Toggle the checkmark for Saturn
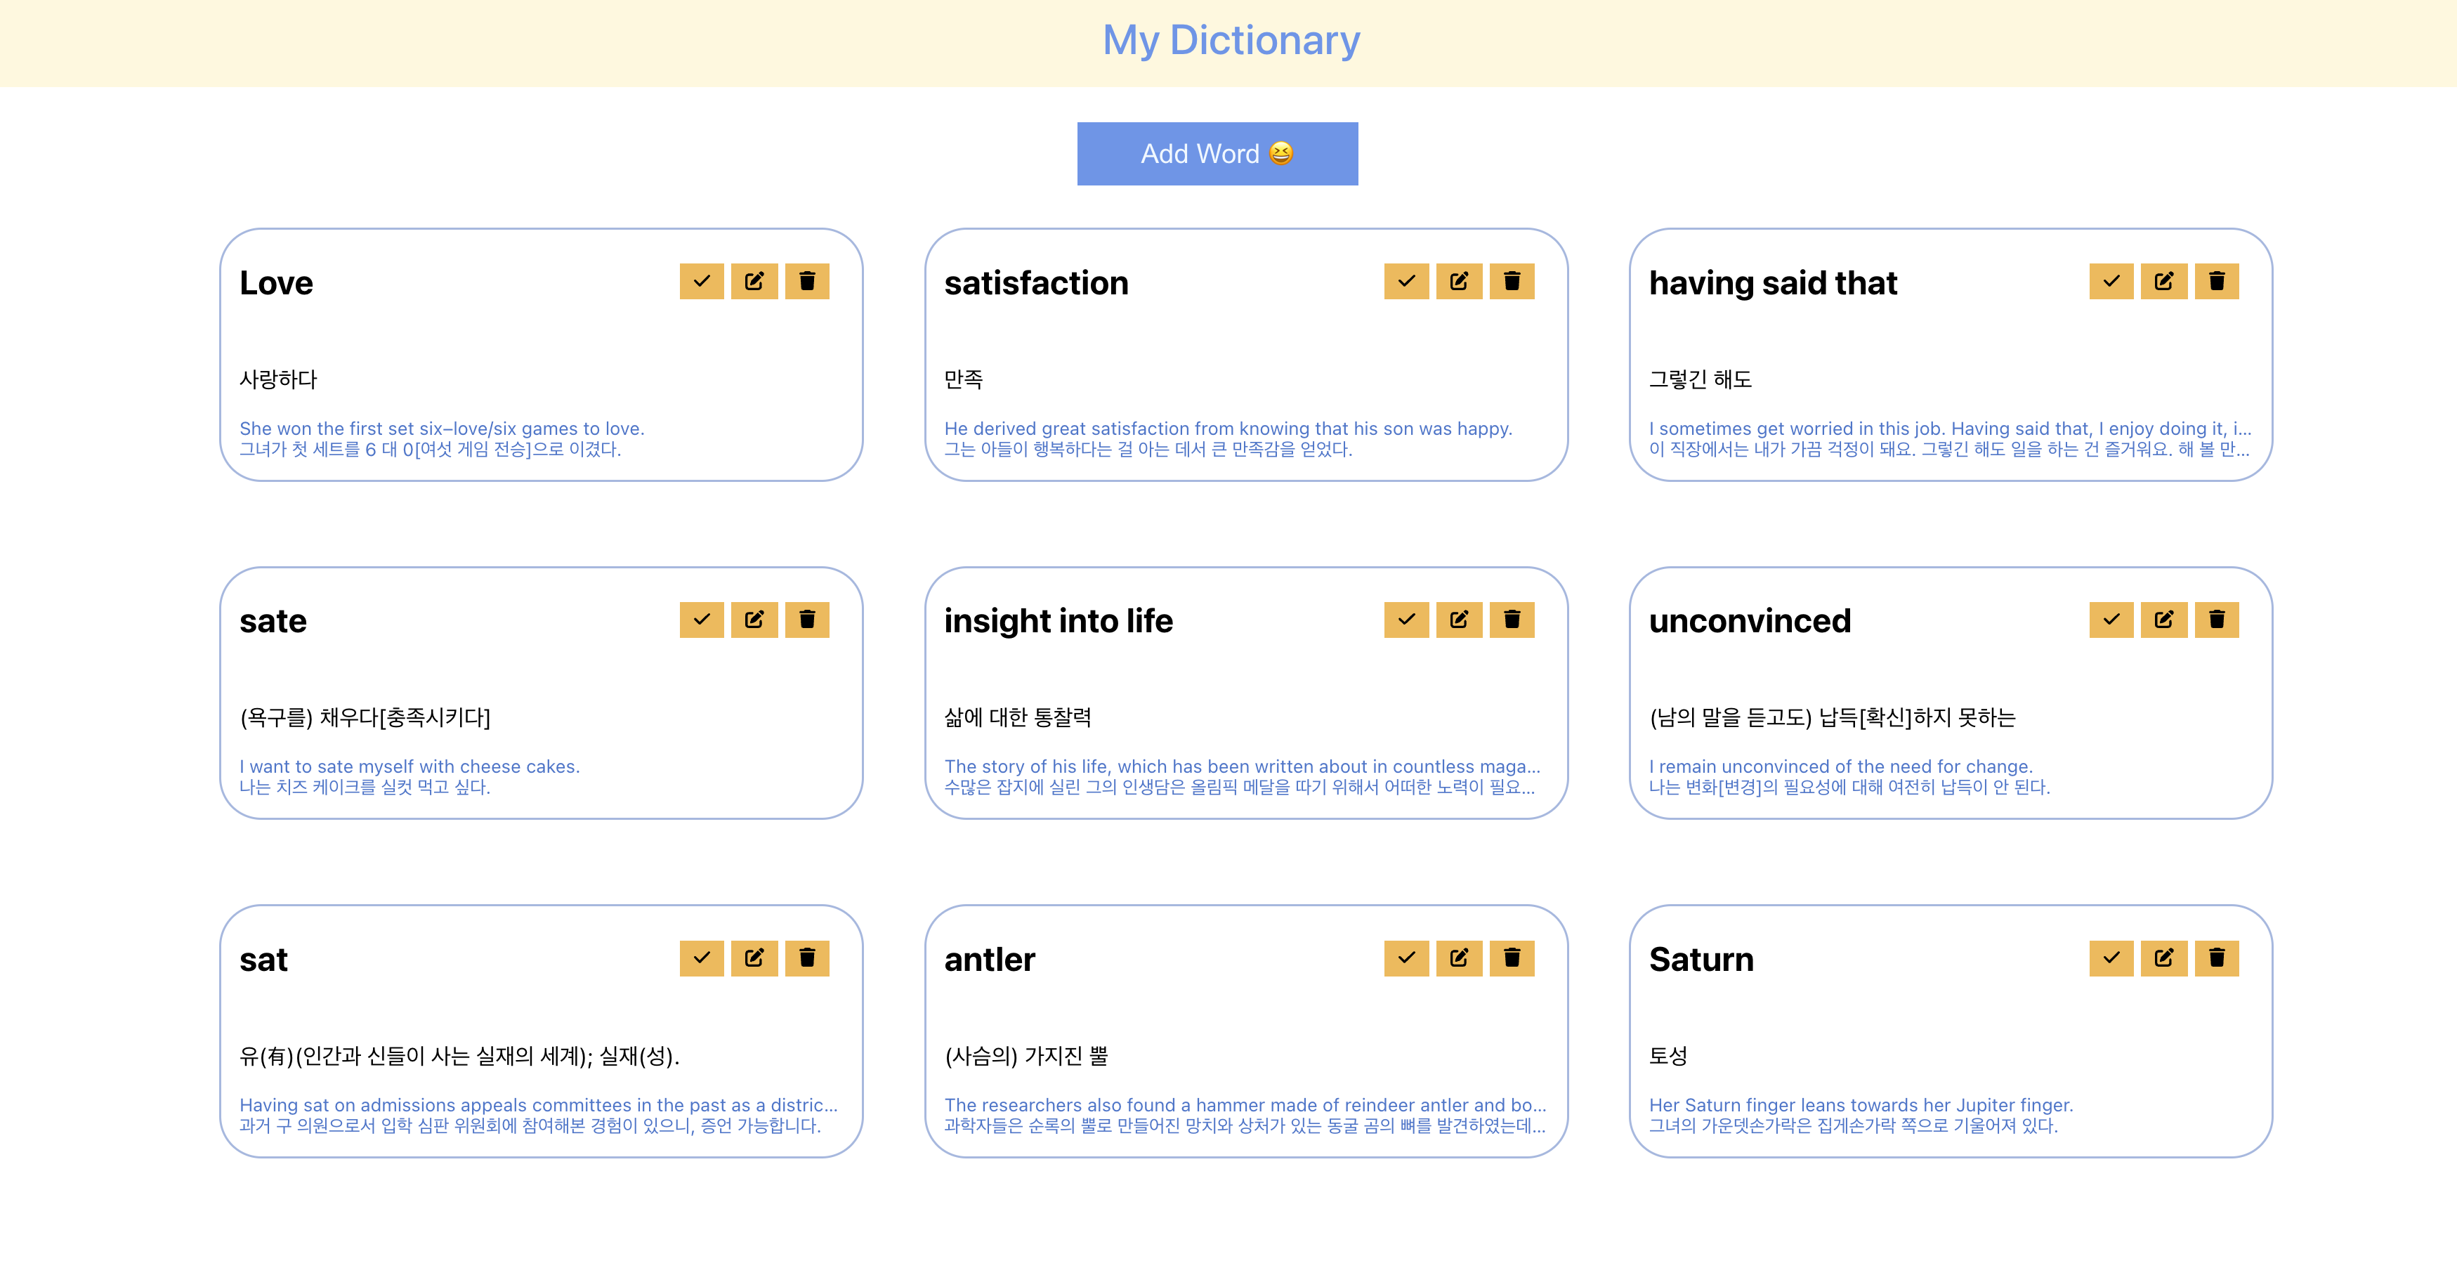 (2111, 958)
